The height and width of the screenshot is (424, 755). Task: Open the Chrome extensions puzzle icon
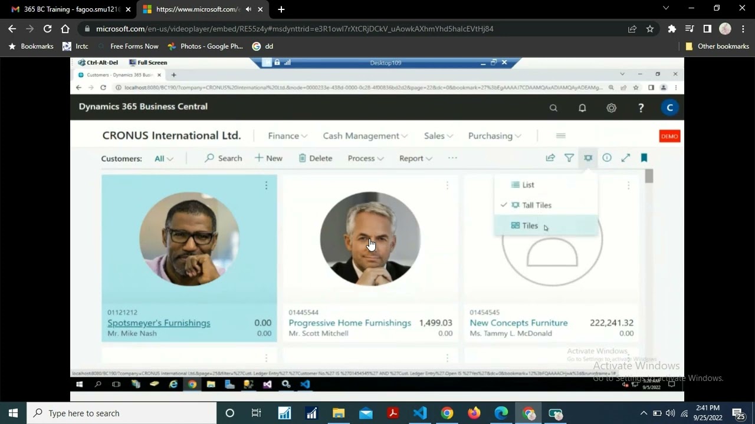coord(672,29)
